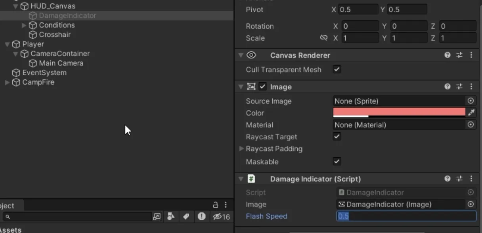Open Canvas Renderer more options menu
The height and width of the screenshot is (233, 482).
pyautogui.click(x=471, y=55)
